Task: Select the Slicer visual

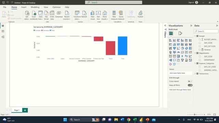Action: pyautogui.click(x=170, y=56)
